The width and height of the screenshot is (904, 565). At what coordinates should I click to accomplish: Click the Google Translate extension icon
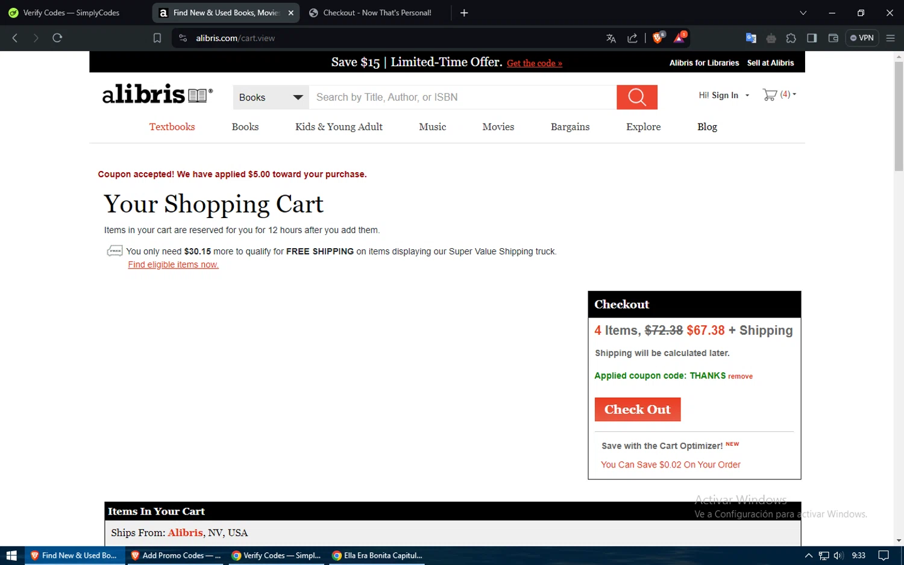(x=751, y=38)
